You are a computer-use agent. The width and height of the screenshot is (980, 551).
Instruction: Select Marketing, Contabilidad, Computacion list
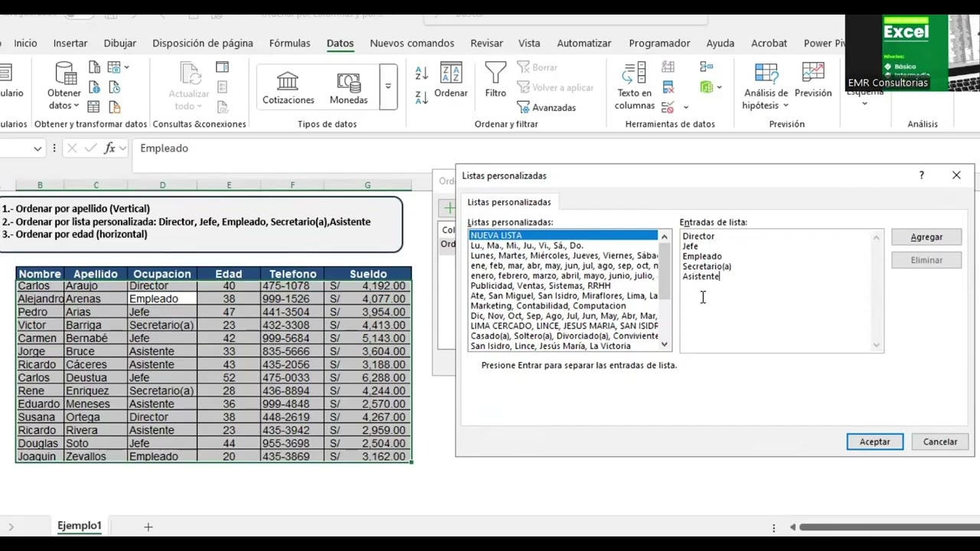pyautogui.click(x=563, y=305)
